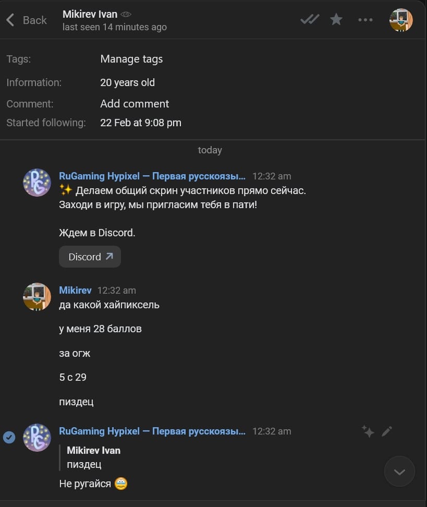The width and height of the screenshot is (427, 507).
Task: Click Mikirev Ivan name in the header
Action: (90, 14)
